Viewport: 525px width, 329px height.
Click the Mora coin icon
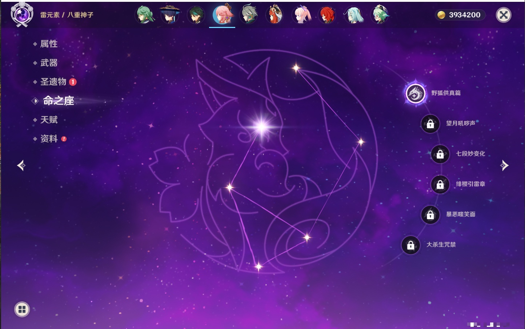(x=441, y=15)
